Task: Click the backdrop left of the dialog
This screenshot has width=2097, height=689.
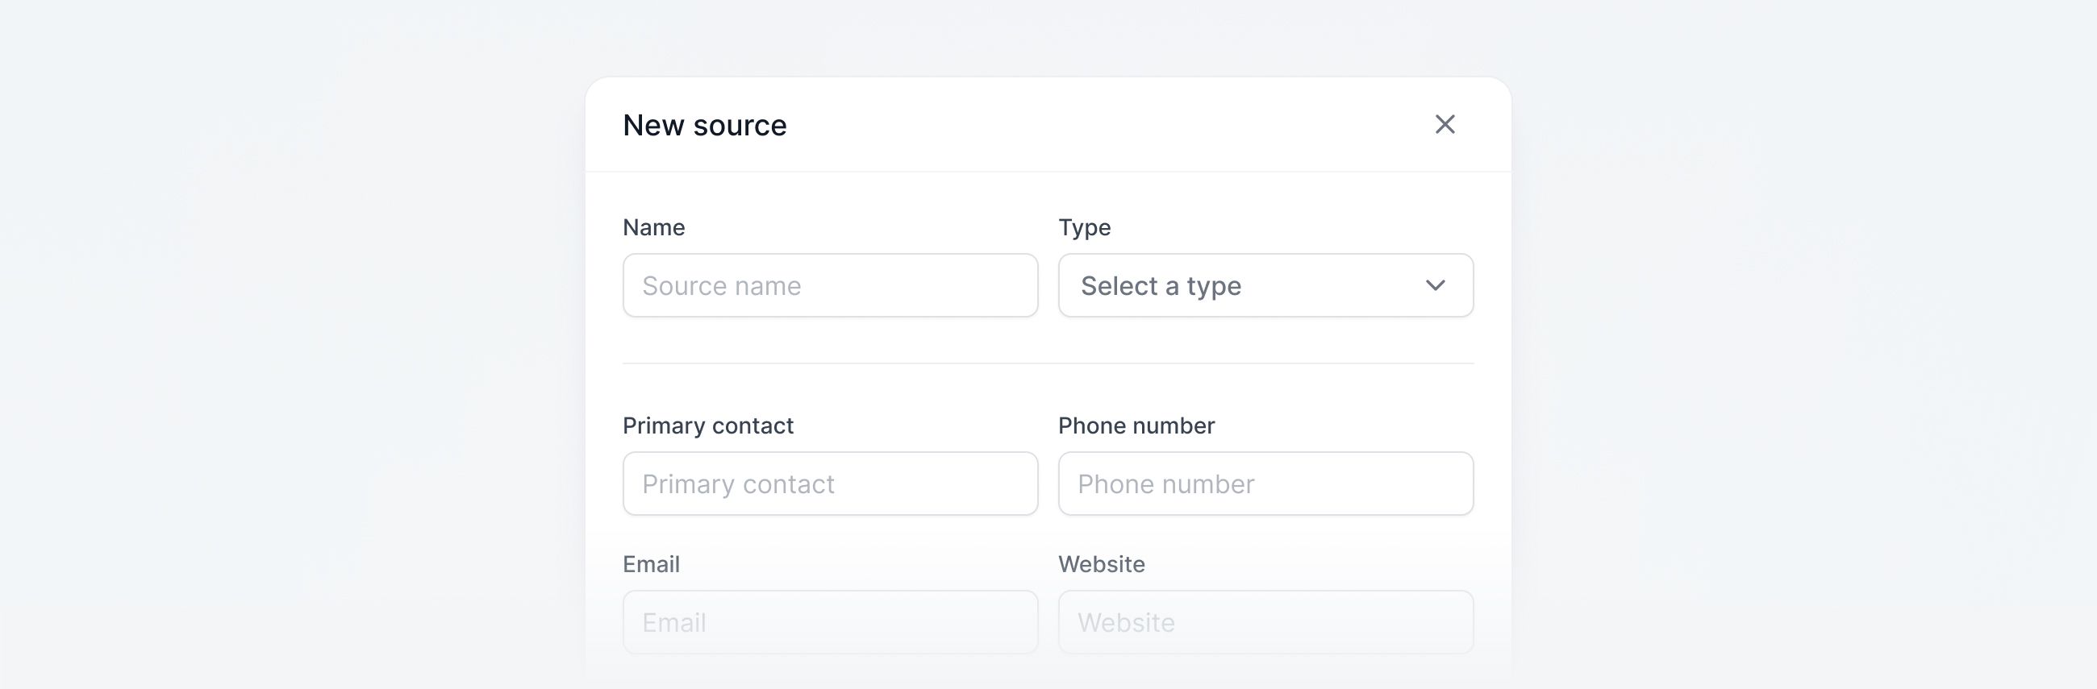Action: point(285,342)
